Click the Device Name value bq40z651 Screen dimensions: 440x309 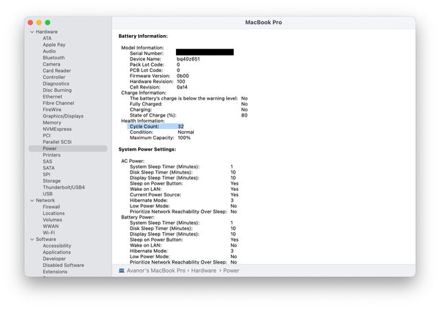click(188, 59)
